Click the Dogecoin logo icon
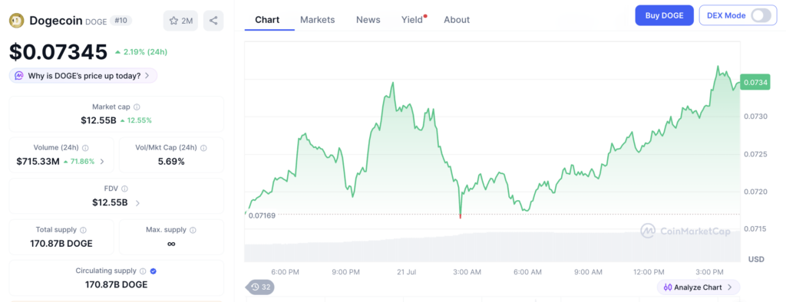Viewport: 786px width, 302px height. point(17,21)
